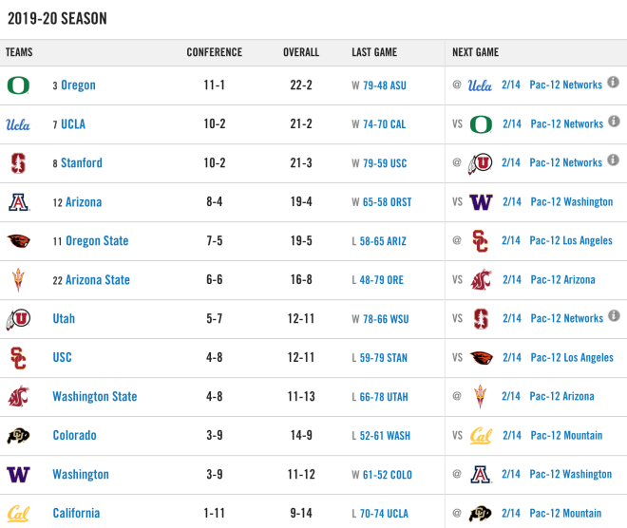Open the California team link
Image resolution: width=627 pixels, height=528 pixels.
[76, 513]
